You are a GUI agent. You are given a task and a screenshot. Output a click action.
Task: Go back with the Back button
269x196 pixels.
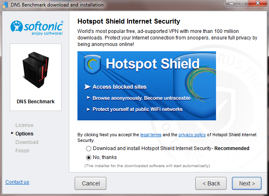coord(211,183)
